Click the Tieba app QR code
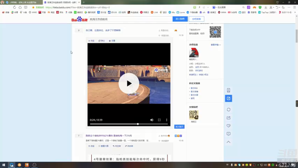This screenshot has width=298, height=168. 215,32
